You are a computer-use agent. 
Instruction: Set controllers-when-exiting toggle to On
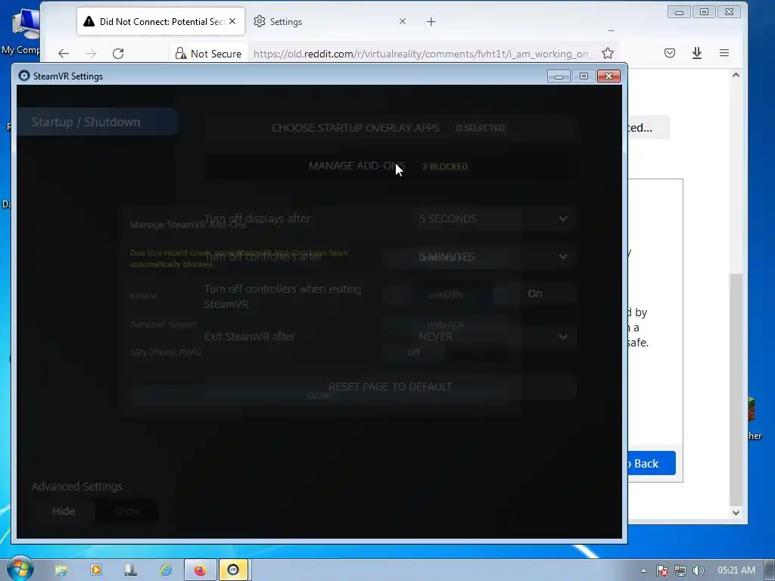point(535,294)
